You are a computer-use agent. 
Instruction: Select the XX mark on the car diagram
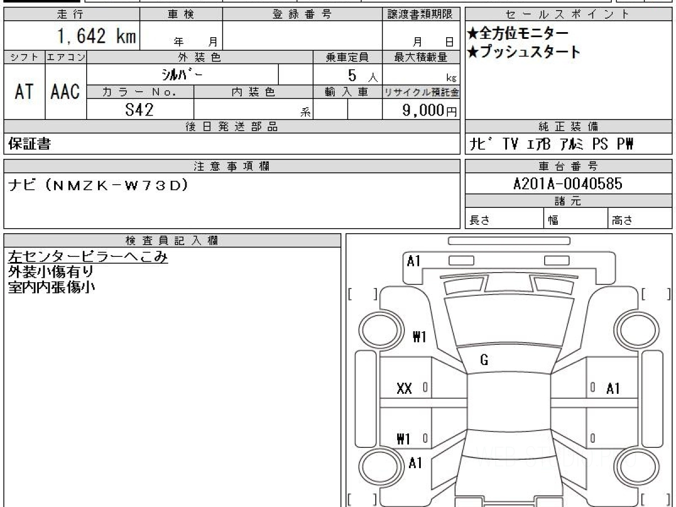(404, 388)
